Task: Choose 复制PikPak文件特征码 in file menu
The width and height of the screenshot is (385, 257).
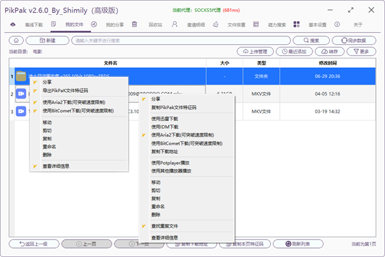Action: pyautogui.click(x=187, y=108)
